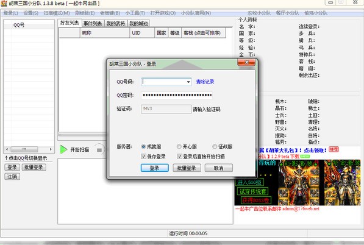Viewport: 364px width, 245px height.
Task: Open the 小工具(T) menu
Action: (135, 13)
